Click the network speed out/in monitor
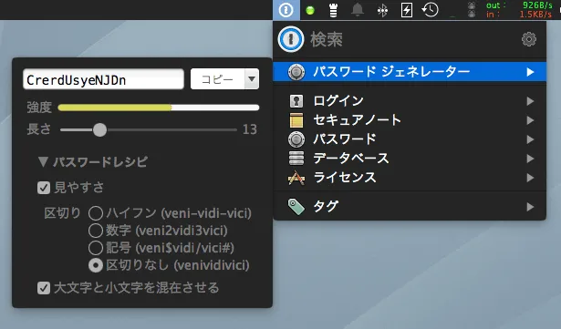The image size is (561, 329). pos(519,10)
